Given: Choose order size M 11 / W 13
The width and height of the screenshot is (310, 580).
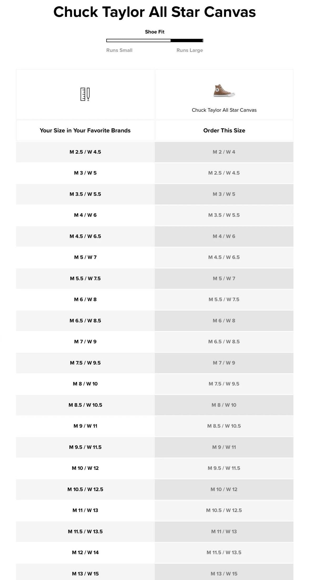Looking at the screenshot, I should (x=224, y=531).
